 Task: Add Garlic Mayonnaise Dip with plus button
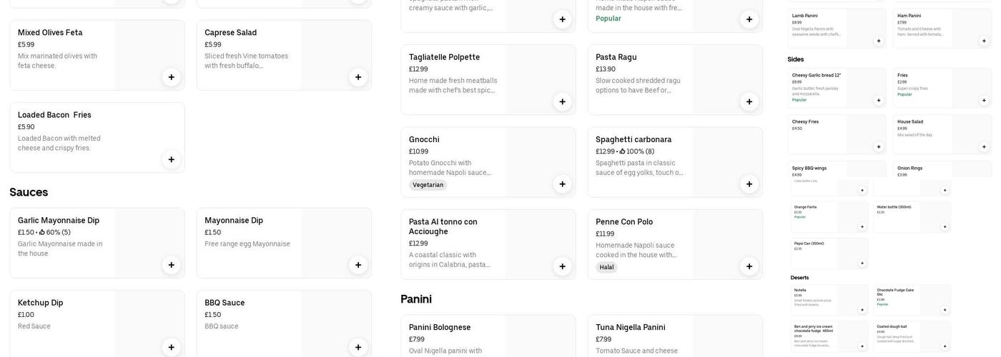click(172, 265)
